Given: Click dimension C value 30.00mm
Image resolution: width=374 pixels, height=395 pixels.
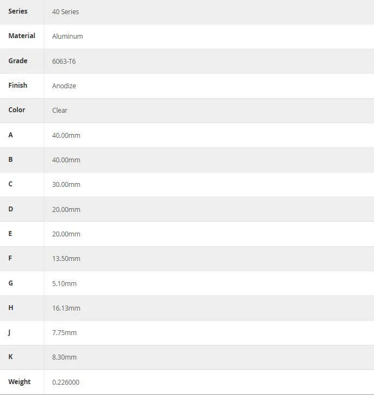Looking at the screenshot, I should [x=66, y=184].
